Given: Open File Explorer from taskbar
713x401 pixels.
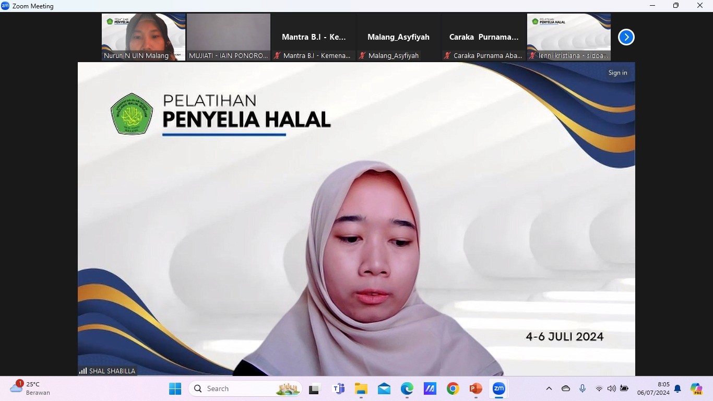Looking at the screenshot, I should pyautogui.click(x=361, y=388).
